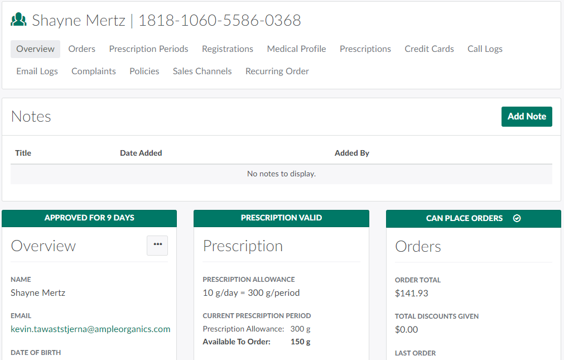This screenshot has width=564, height=360.
Task: Click the Add Note button
Action: tap(526, 117)
